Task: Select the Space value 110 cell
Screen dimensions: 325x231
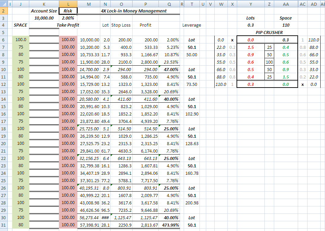Action: pos(285,25)
